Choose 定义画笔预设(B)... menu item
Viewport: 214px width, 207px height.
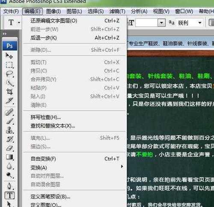(75, 197)
